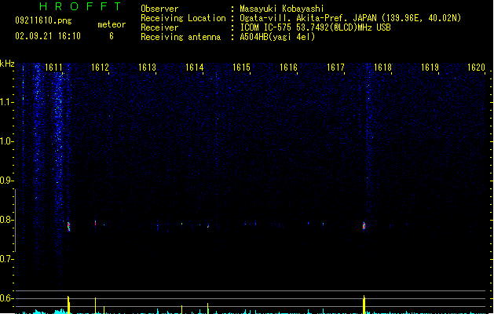Click the 1619 time marker

430,68
